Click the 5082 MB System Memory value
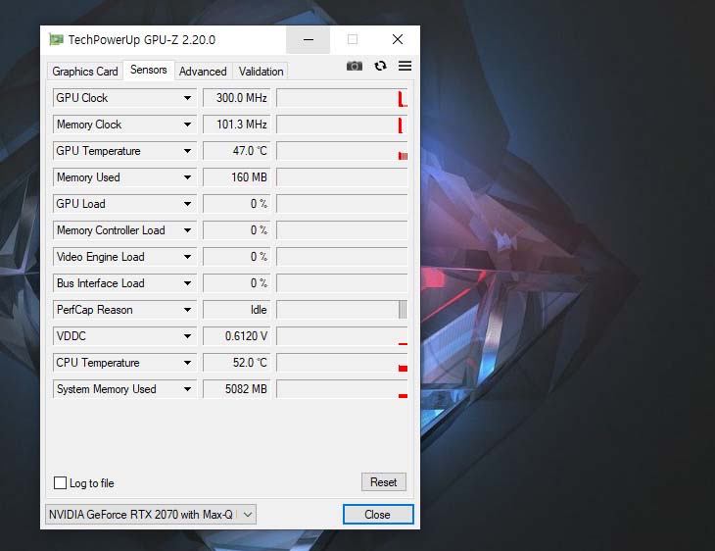 (237, 389)
